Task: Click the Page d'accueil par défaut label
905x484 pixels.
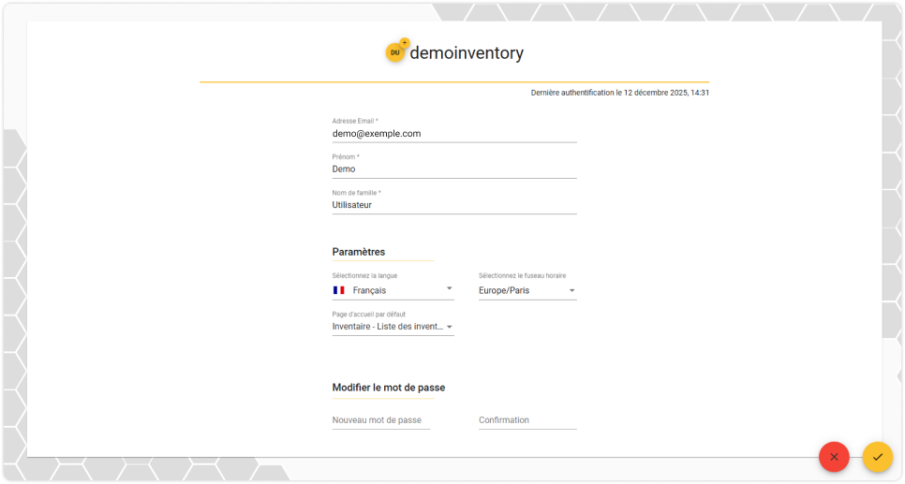Action: click(x=369, y=315)
